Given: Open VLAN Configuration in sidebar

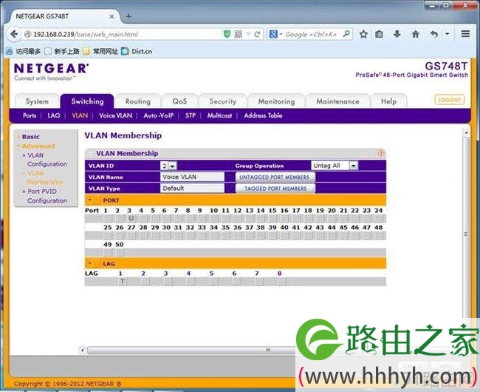Looking at the screenshot, I should (47, 159).
